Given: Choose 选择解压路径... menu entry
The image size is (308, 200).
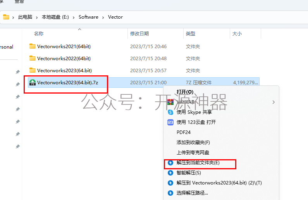Looking at the screenshot, I should click(221, 193).
